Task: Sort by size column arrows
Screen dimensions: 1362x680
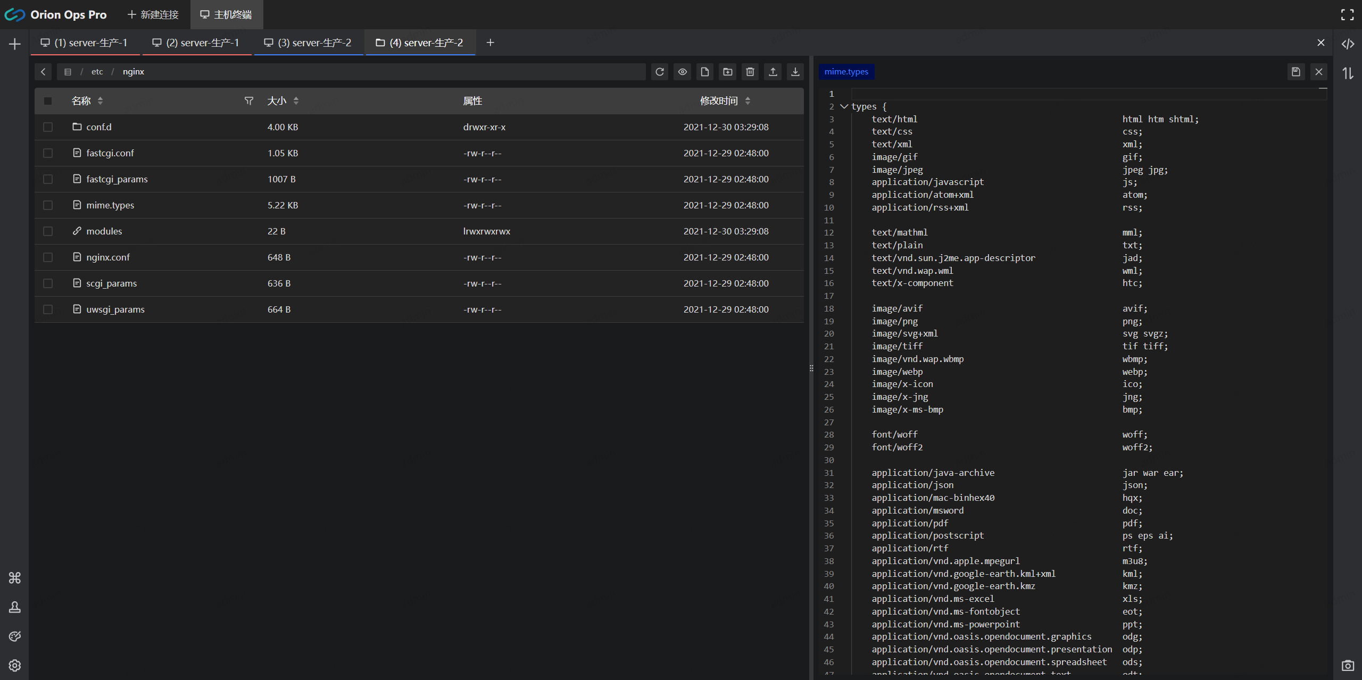Action: [296, 101]
